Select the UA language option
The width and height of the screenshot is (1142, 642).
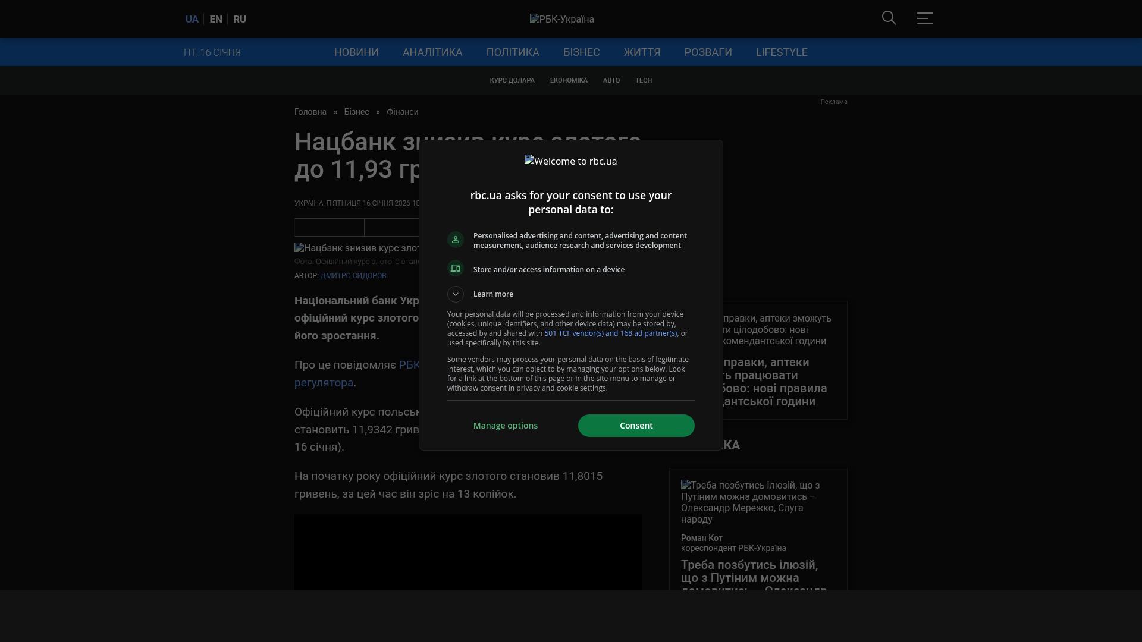[192, 20]
